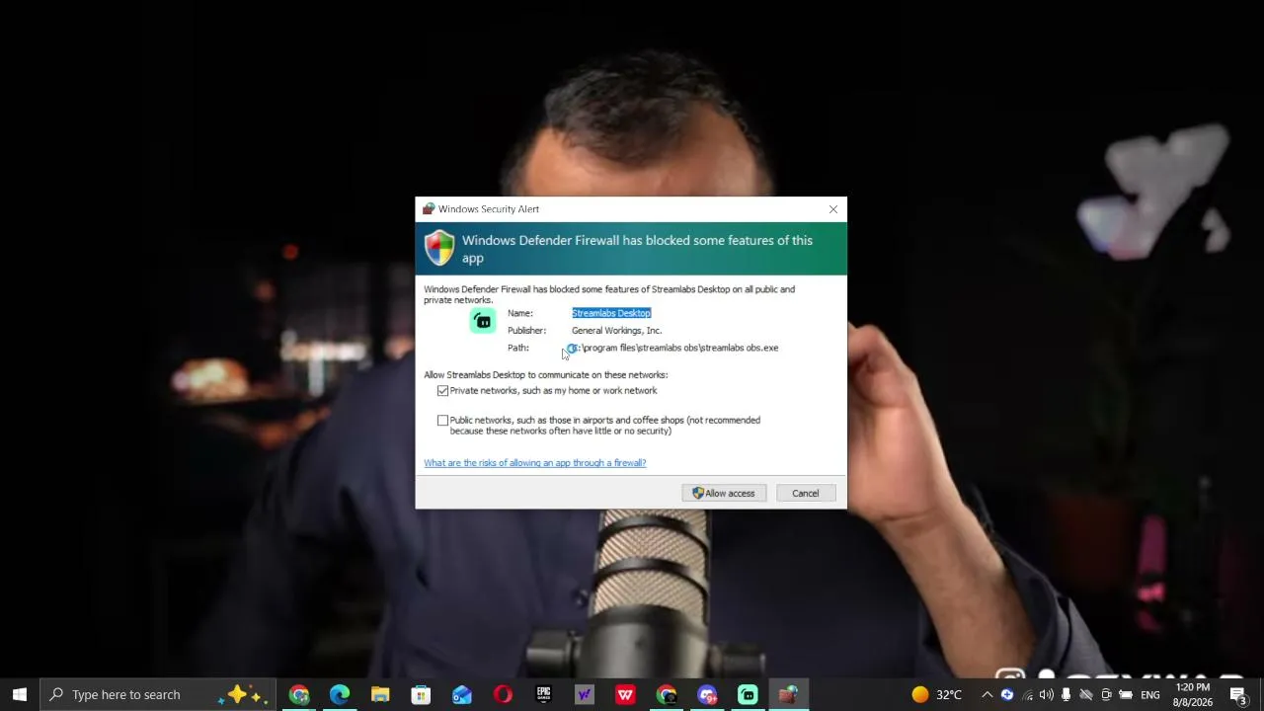Open the Discord taskbar icon
This screenshot has width=1264, height=711.
click(x=707, y=694)
